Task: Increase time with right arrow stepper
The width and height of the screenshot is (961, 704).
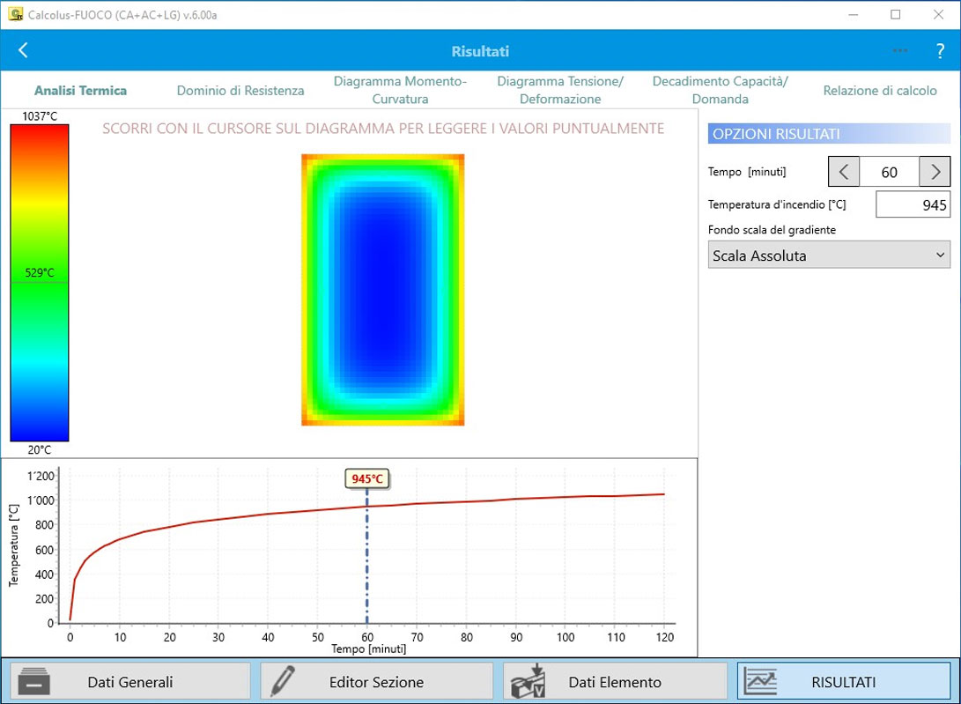Action: click(935, 171)
